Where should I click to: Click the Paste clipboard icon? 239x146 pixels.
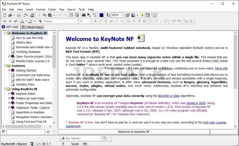tap(50, 15)
